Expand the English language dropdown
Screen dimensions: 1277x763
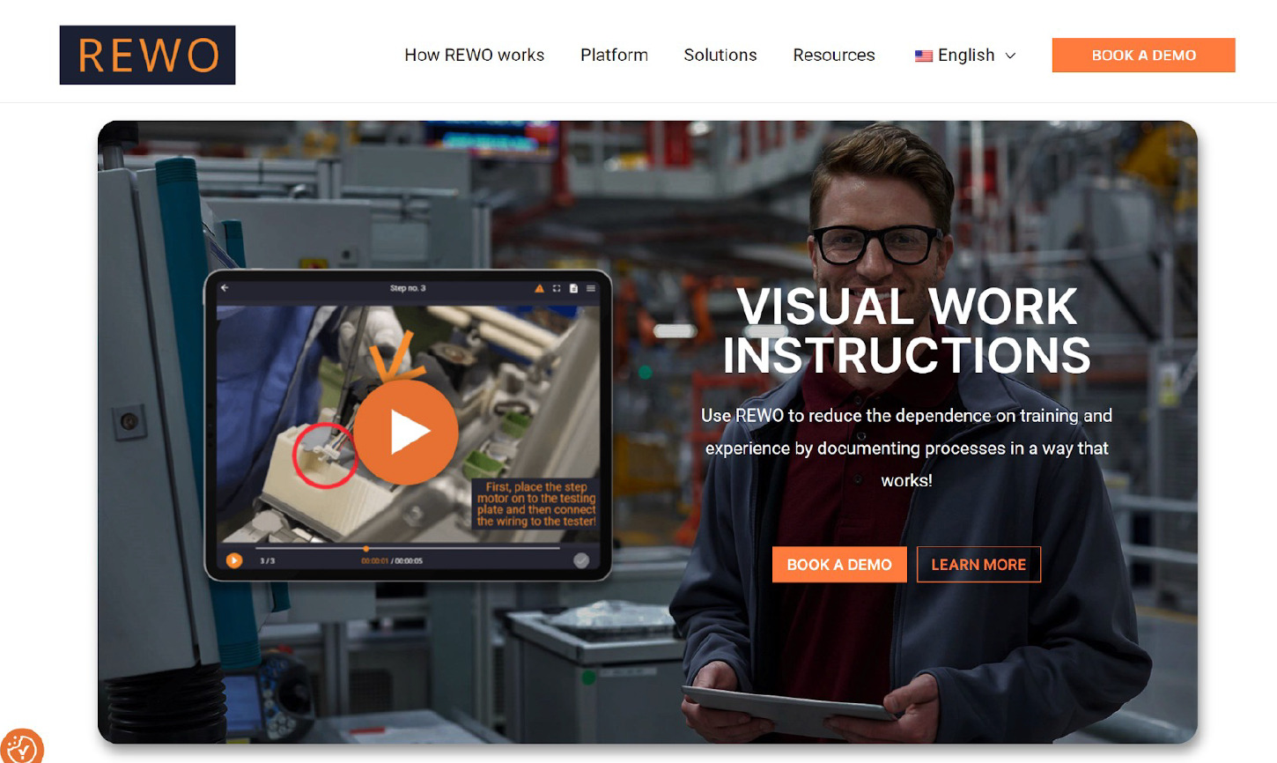pyautogui.click(x=965, y=55)
